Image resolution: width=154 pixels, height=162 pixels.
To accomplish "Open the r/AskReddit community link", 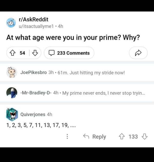I will (x=34, y=20).
